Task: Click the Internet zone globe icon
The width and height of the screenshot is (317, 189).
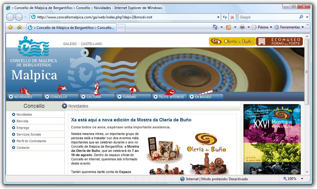Action: coord(182,179)
